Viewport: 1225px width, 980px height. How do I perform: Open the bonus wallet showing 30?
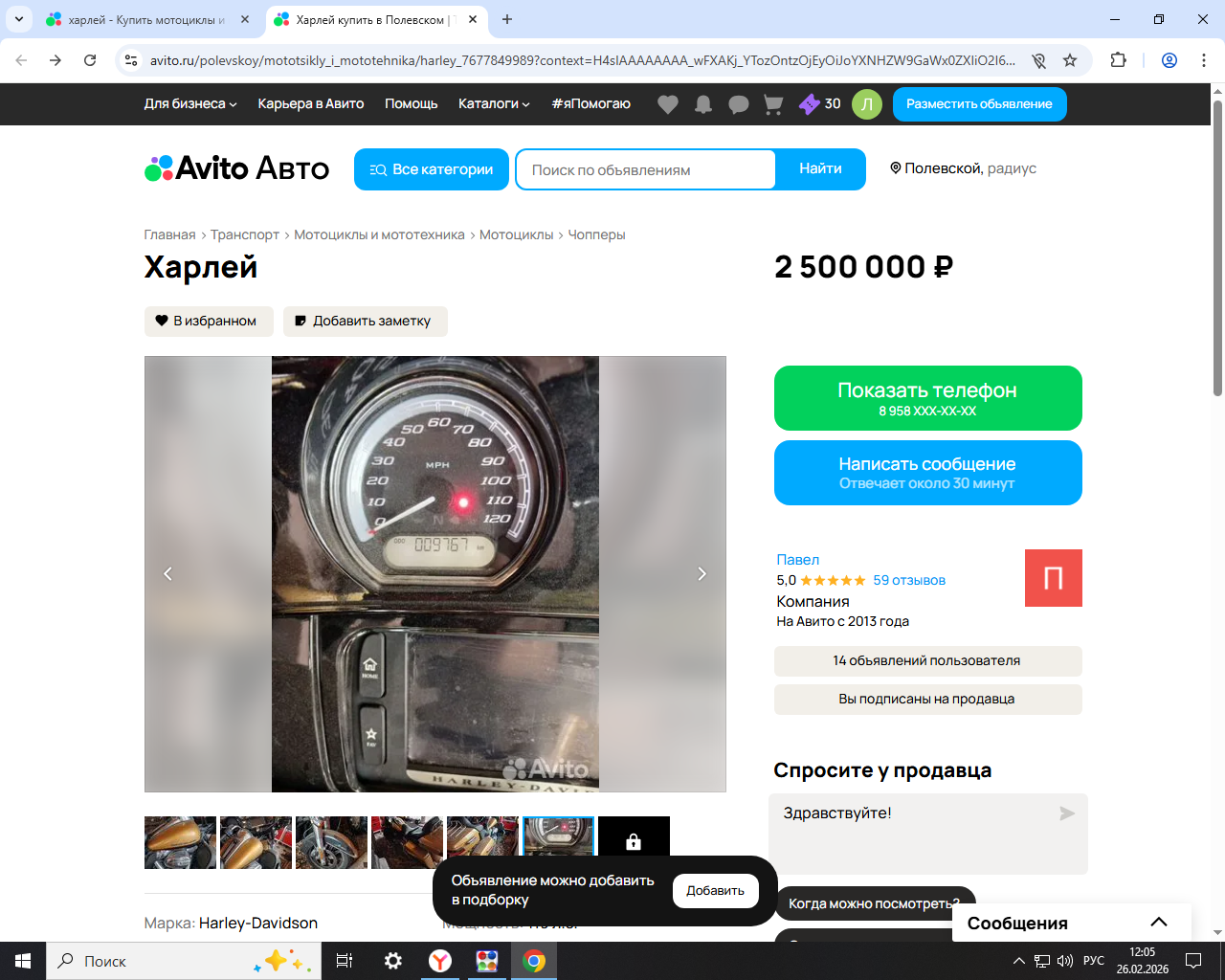click(x=820, y=104)
